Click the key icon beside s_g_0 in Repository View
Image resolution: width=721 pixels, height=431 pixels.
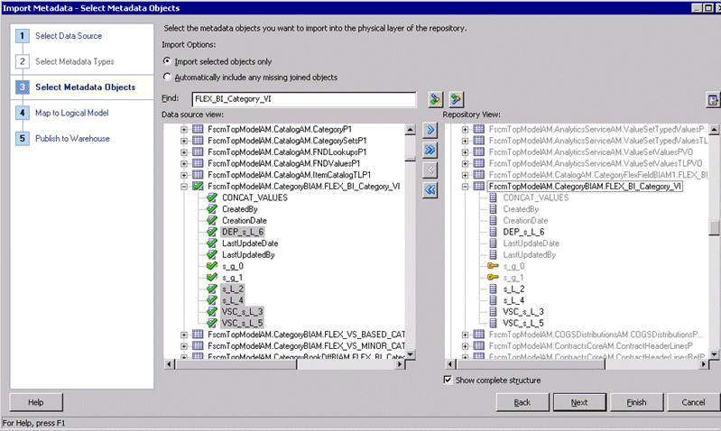coord(493,266)
